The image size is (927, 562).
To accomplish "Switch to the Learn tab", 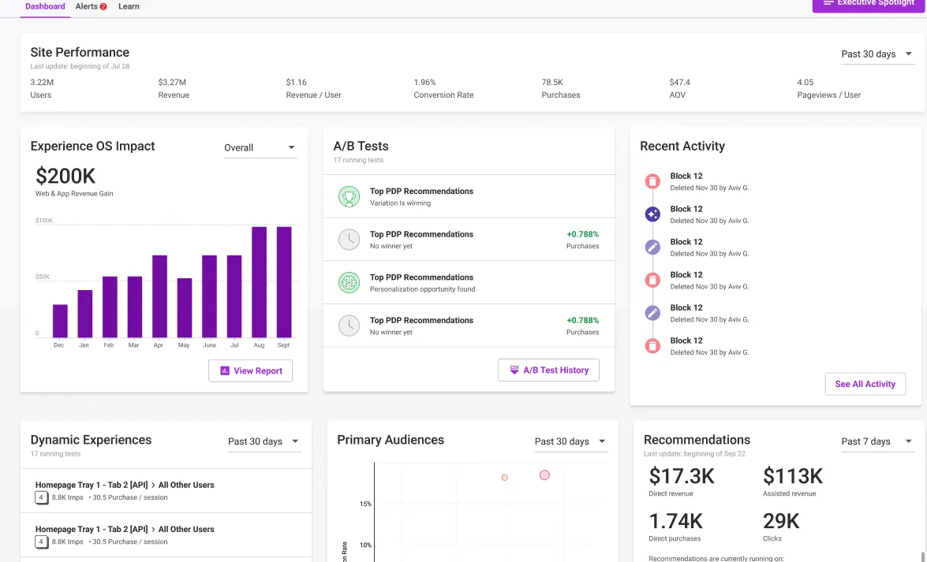I will coord(129,6).
